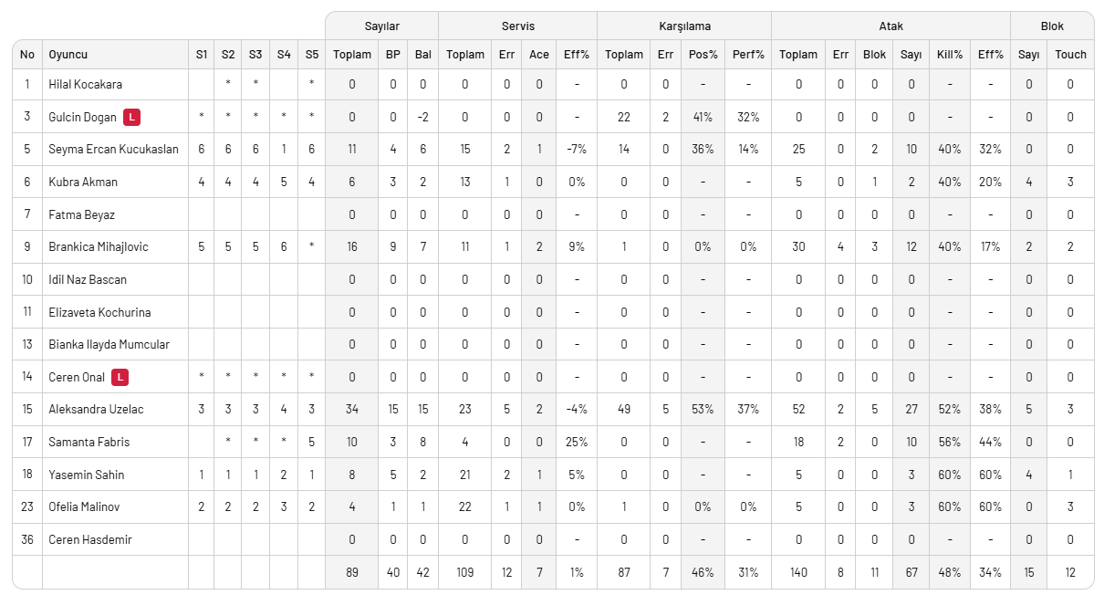This screenshot has width=1104, height=595.
Task: Click the Touch column header
Action: 1070,55
